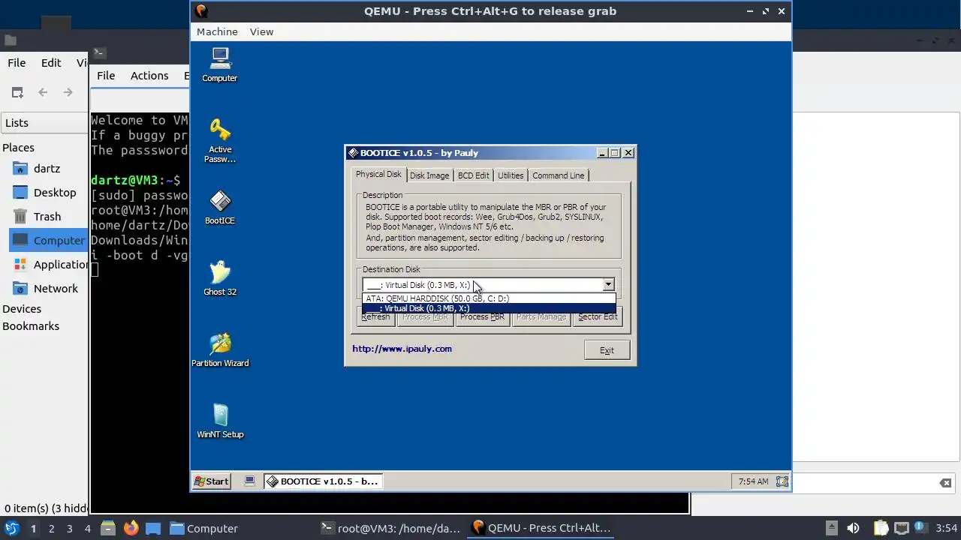Click the terminal window title icon
961x540 pixels.
[99, 52]
